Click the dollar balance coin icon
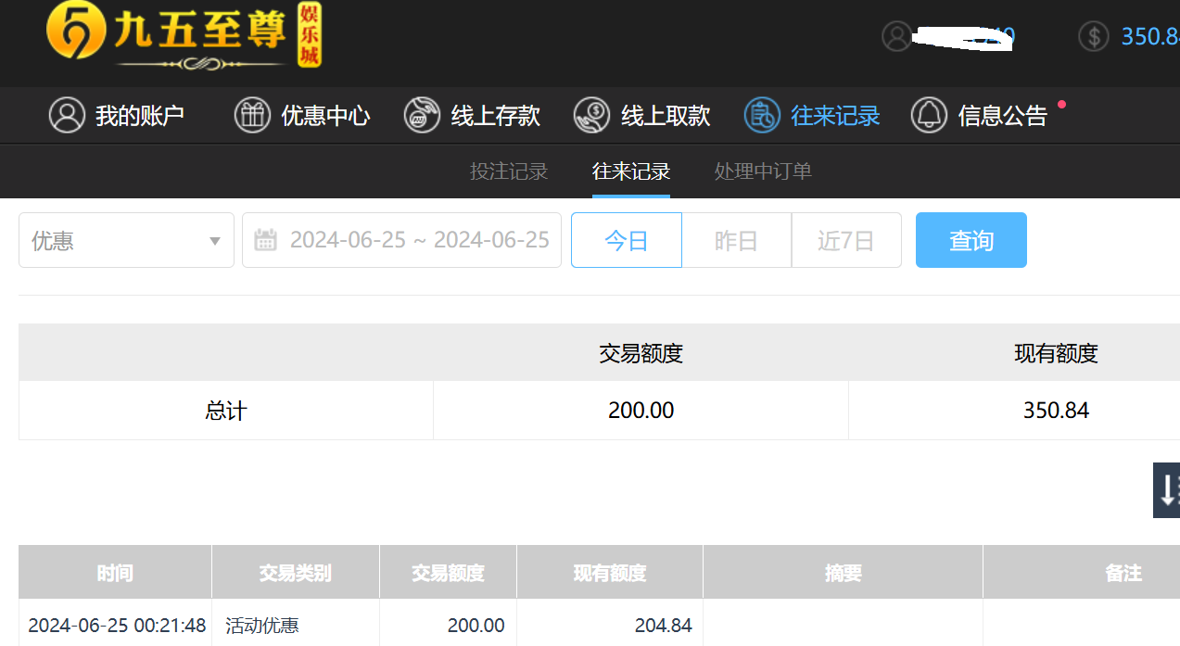The width and height of the screenshot is (1180, 646). pyautogui.click(x=1094, y=36)
